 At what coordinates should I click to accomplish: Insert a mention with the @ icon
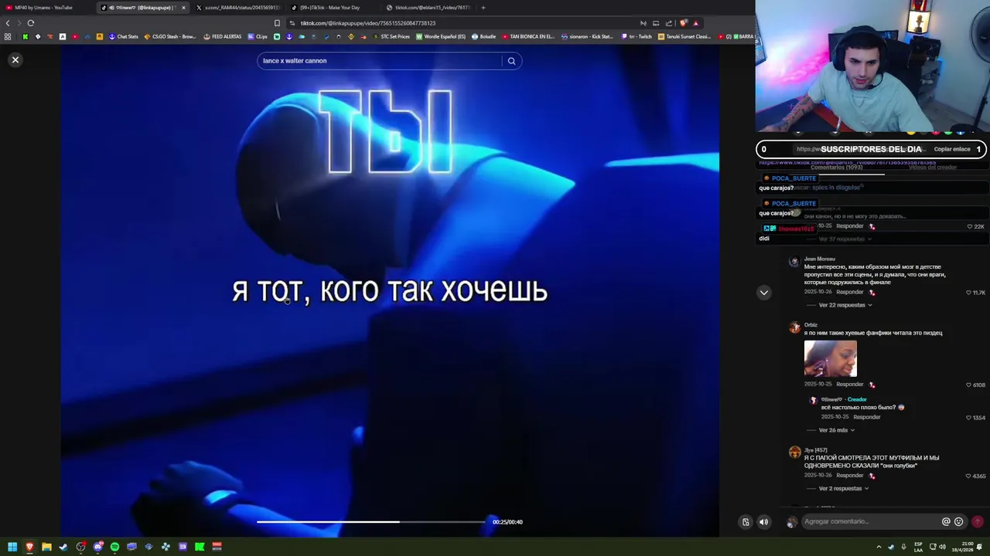(x=946, y=521)
